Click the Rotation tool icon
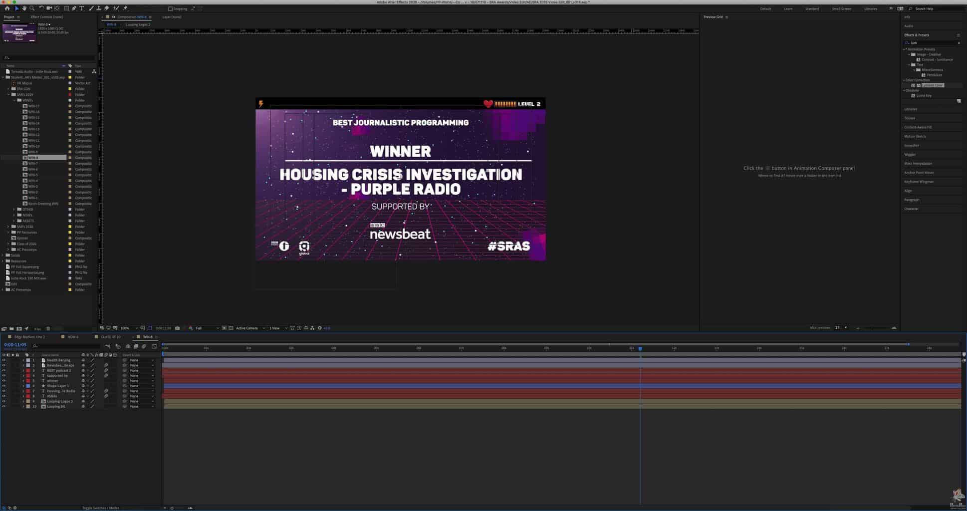967x511 pixels. tap(41, 8)
